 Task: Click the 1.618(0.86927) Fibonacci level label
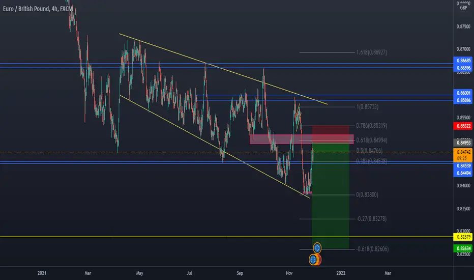pyautogui.click(x=372, y=52)
